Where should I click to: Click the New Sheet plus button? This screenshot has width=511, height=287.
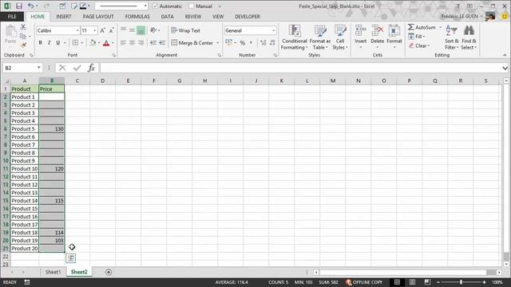pos(109,272)
